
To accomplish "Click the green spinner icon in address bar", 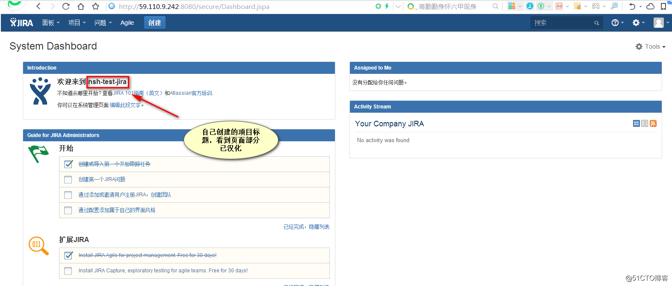I will [378, 6].
